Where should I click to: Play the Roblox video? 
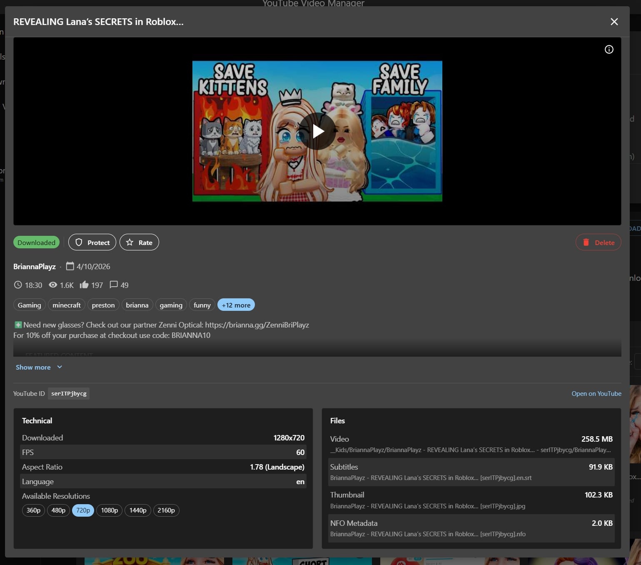coord(317,130)
